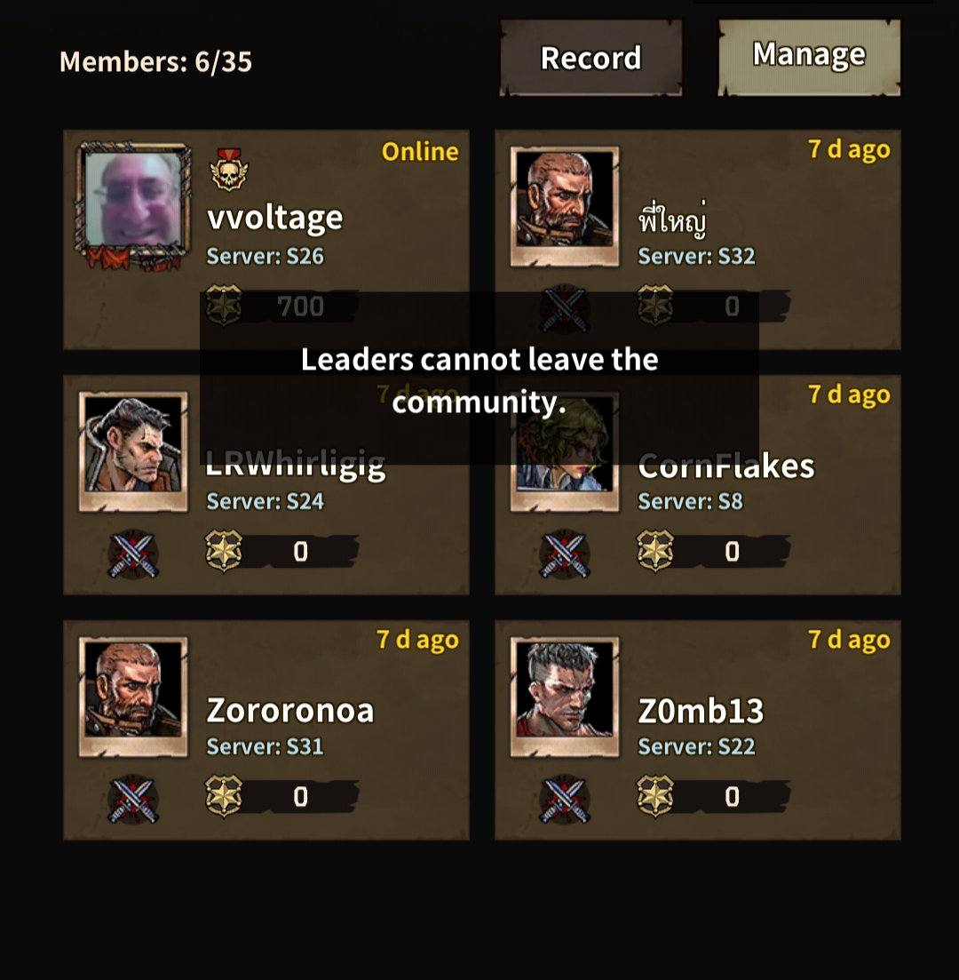Open Z0mb13's portrait avatar
The image size is (959, 980).
click(565, 697)
